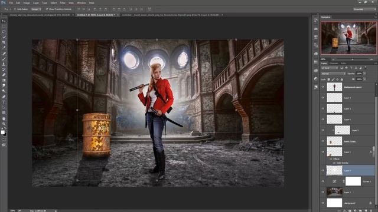378x212 pixels.
Task: Select the Lasso tool
Action: [x=4, y=32]
